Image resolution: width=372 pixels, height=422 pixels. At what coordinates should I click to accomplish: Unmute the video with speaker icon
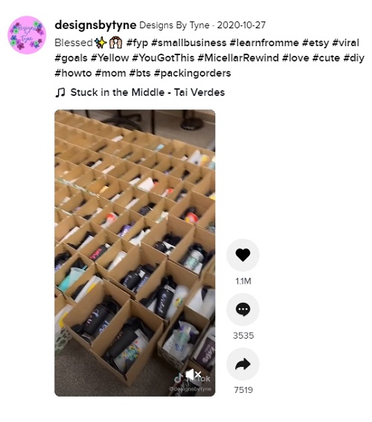point(193,374)
